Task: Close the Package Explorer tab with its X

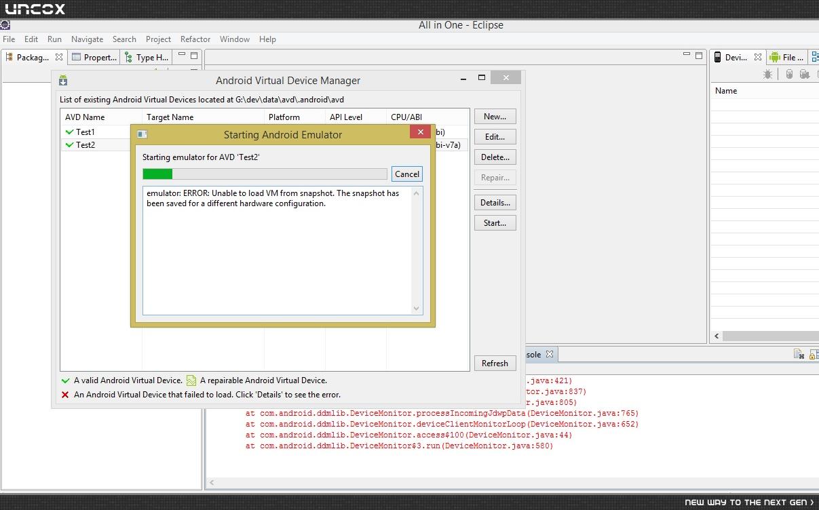Action: (x=59, y=57)
